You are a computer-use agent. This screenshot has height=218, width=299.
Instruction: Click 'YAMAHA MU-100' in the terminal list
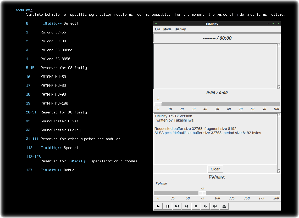coord(54,104)
